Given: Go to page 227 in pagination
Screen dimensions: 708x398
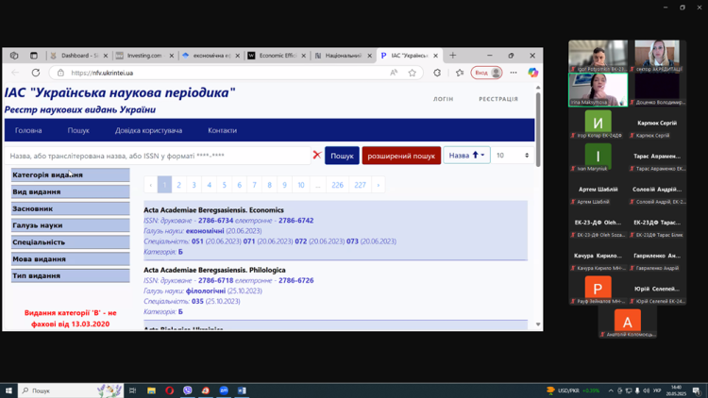Looking at the screenshot, I should point(360,185).
